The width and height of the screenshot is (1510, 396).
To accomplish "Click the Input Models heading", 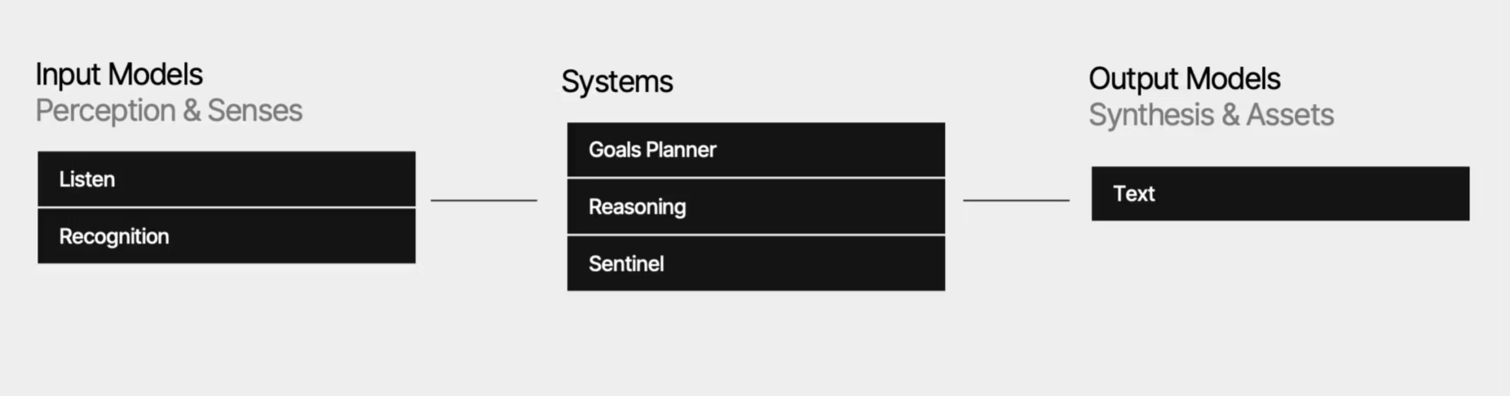I will point(119,75).
